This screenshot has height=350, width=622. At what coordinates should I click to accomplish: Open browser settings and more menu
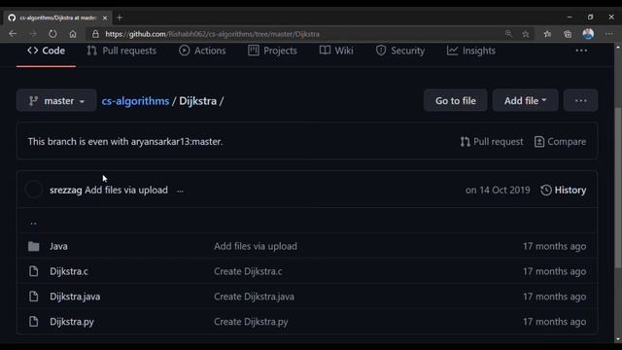coord(609,34)
